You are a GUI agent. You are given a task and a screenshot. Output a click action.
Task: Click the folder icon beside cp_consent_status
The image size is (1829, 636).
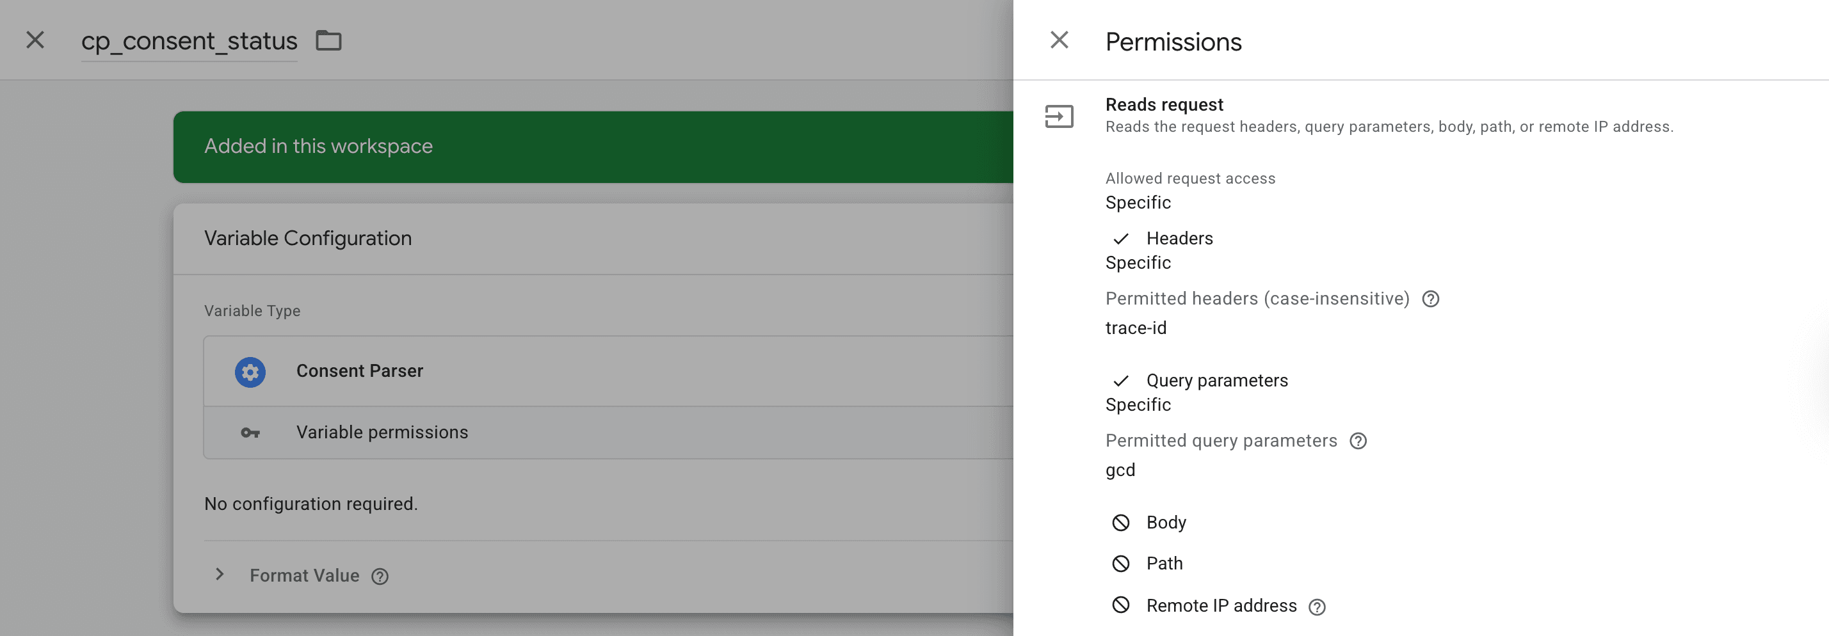[328, 41]
